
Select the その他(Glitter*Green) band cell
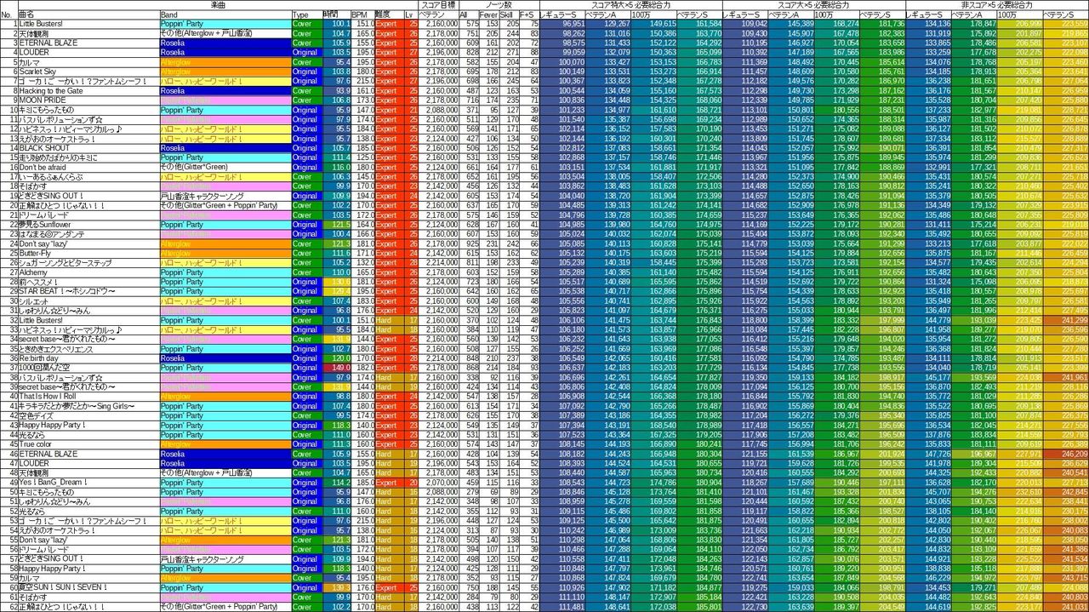tap(225, 167)
